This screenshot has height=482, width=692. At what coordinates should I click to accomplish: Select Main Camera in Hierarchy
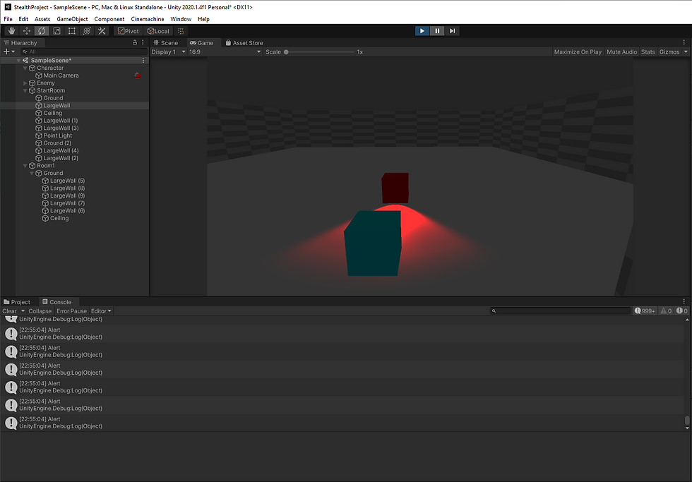(61, 76)
